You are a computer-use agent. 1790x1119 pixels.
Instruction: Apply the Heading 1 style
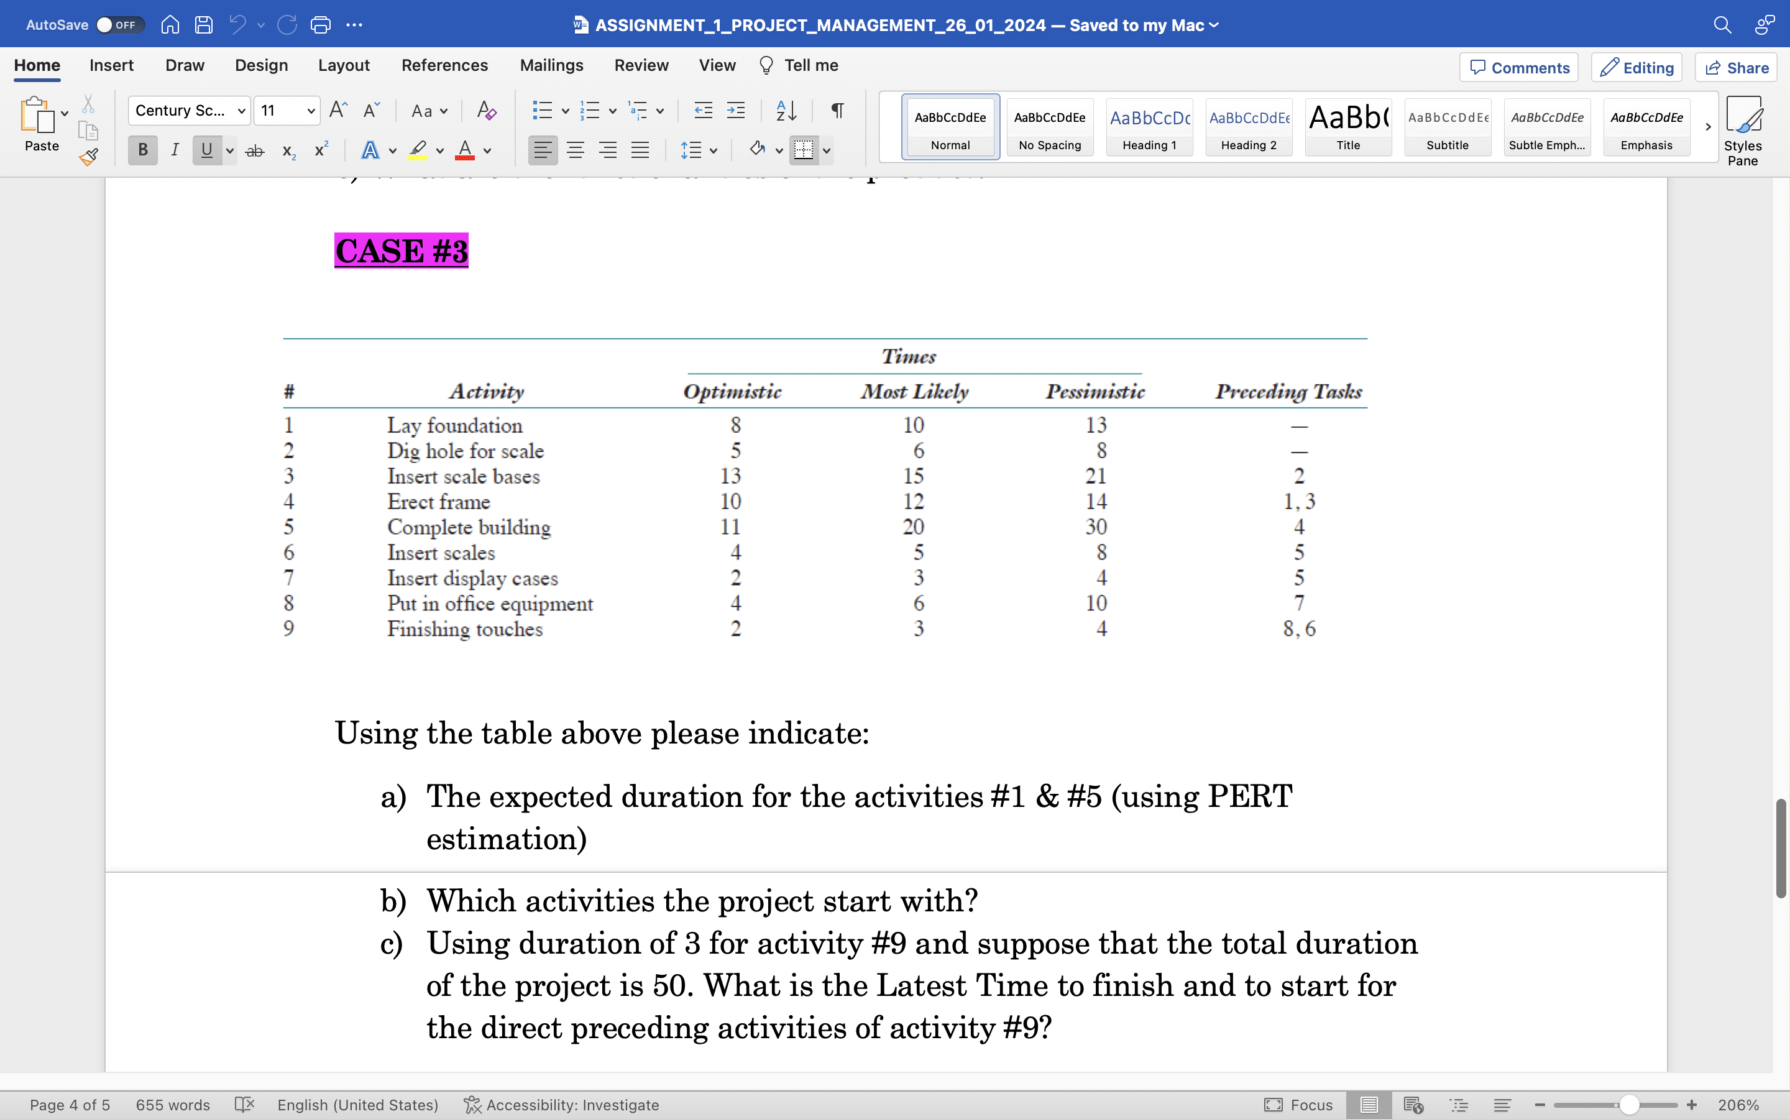[1149, 127]
